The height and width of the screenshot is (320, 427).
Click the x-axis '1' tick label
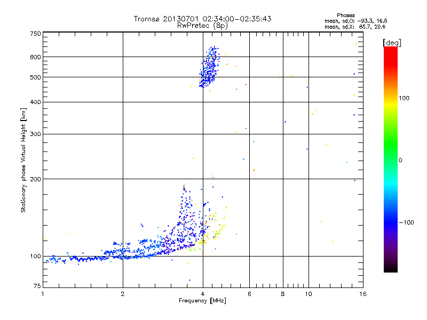click(x=43, y=294)
